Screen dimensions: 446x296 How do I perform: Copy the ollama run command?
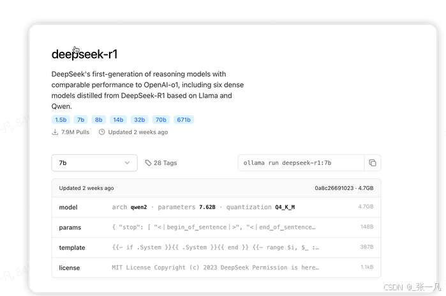coord(373,162)
